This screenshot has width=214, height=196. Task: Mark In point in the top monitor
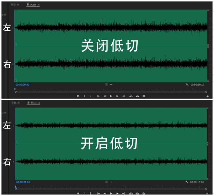tap(85, 96)
